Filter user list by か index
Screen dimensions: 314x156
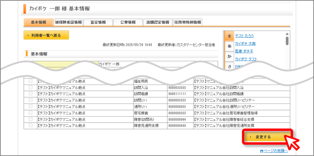(x=230, y=57)
